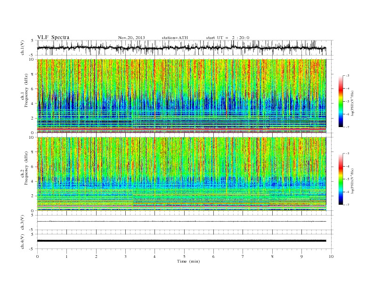Click the 'VLF Spectra' title text

tap(53, 37)
